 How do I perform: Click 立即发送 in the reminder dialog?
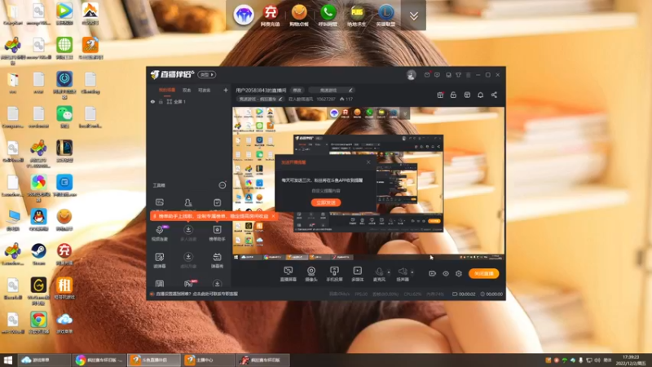point(326,202)
